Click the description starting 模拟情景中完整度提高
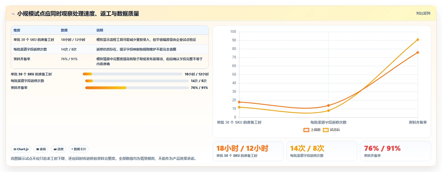 (x=149, y=61)
